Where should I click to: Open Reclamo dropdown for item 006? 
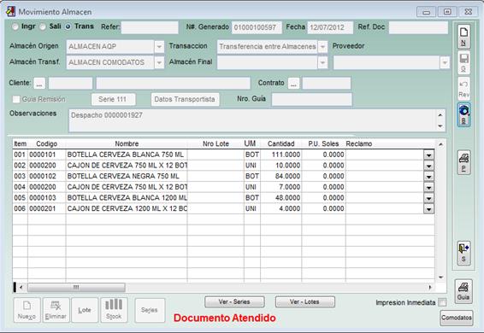pos(428,208)
